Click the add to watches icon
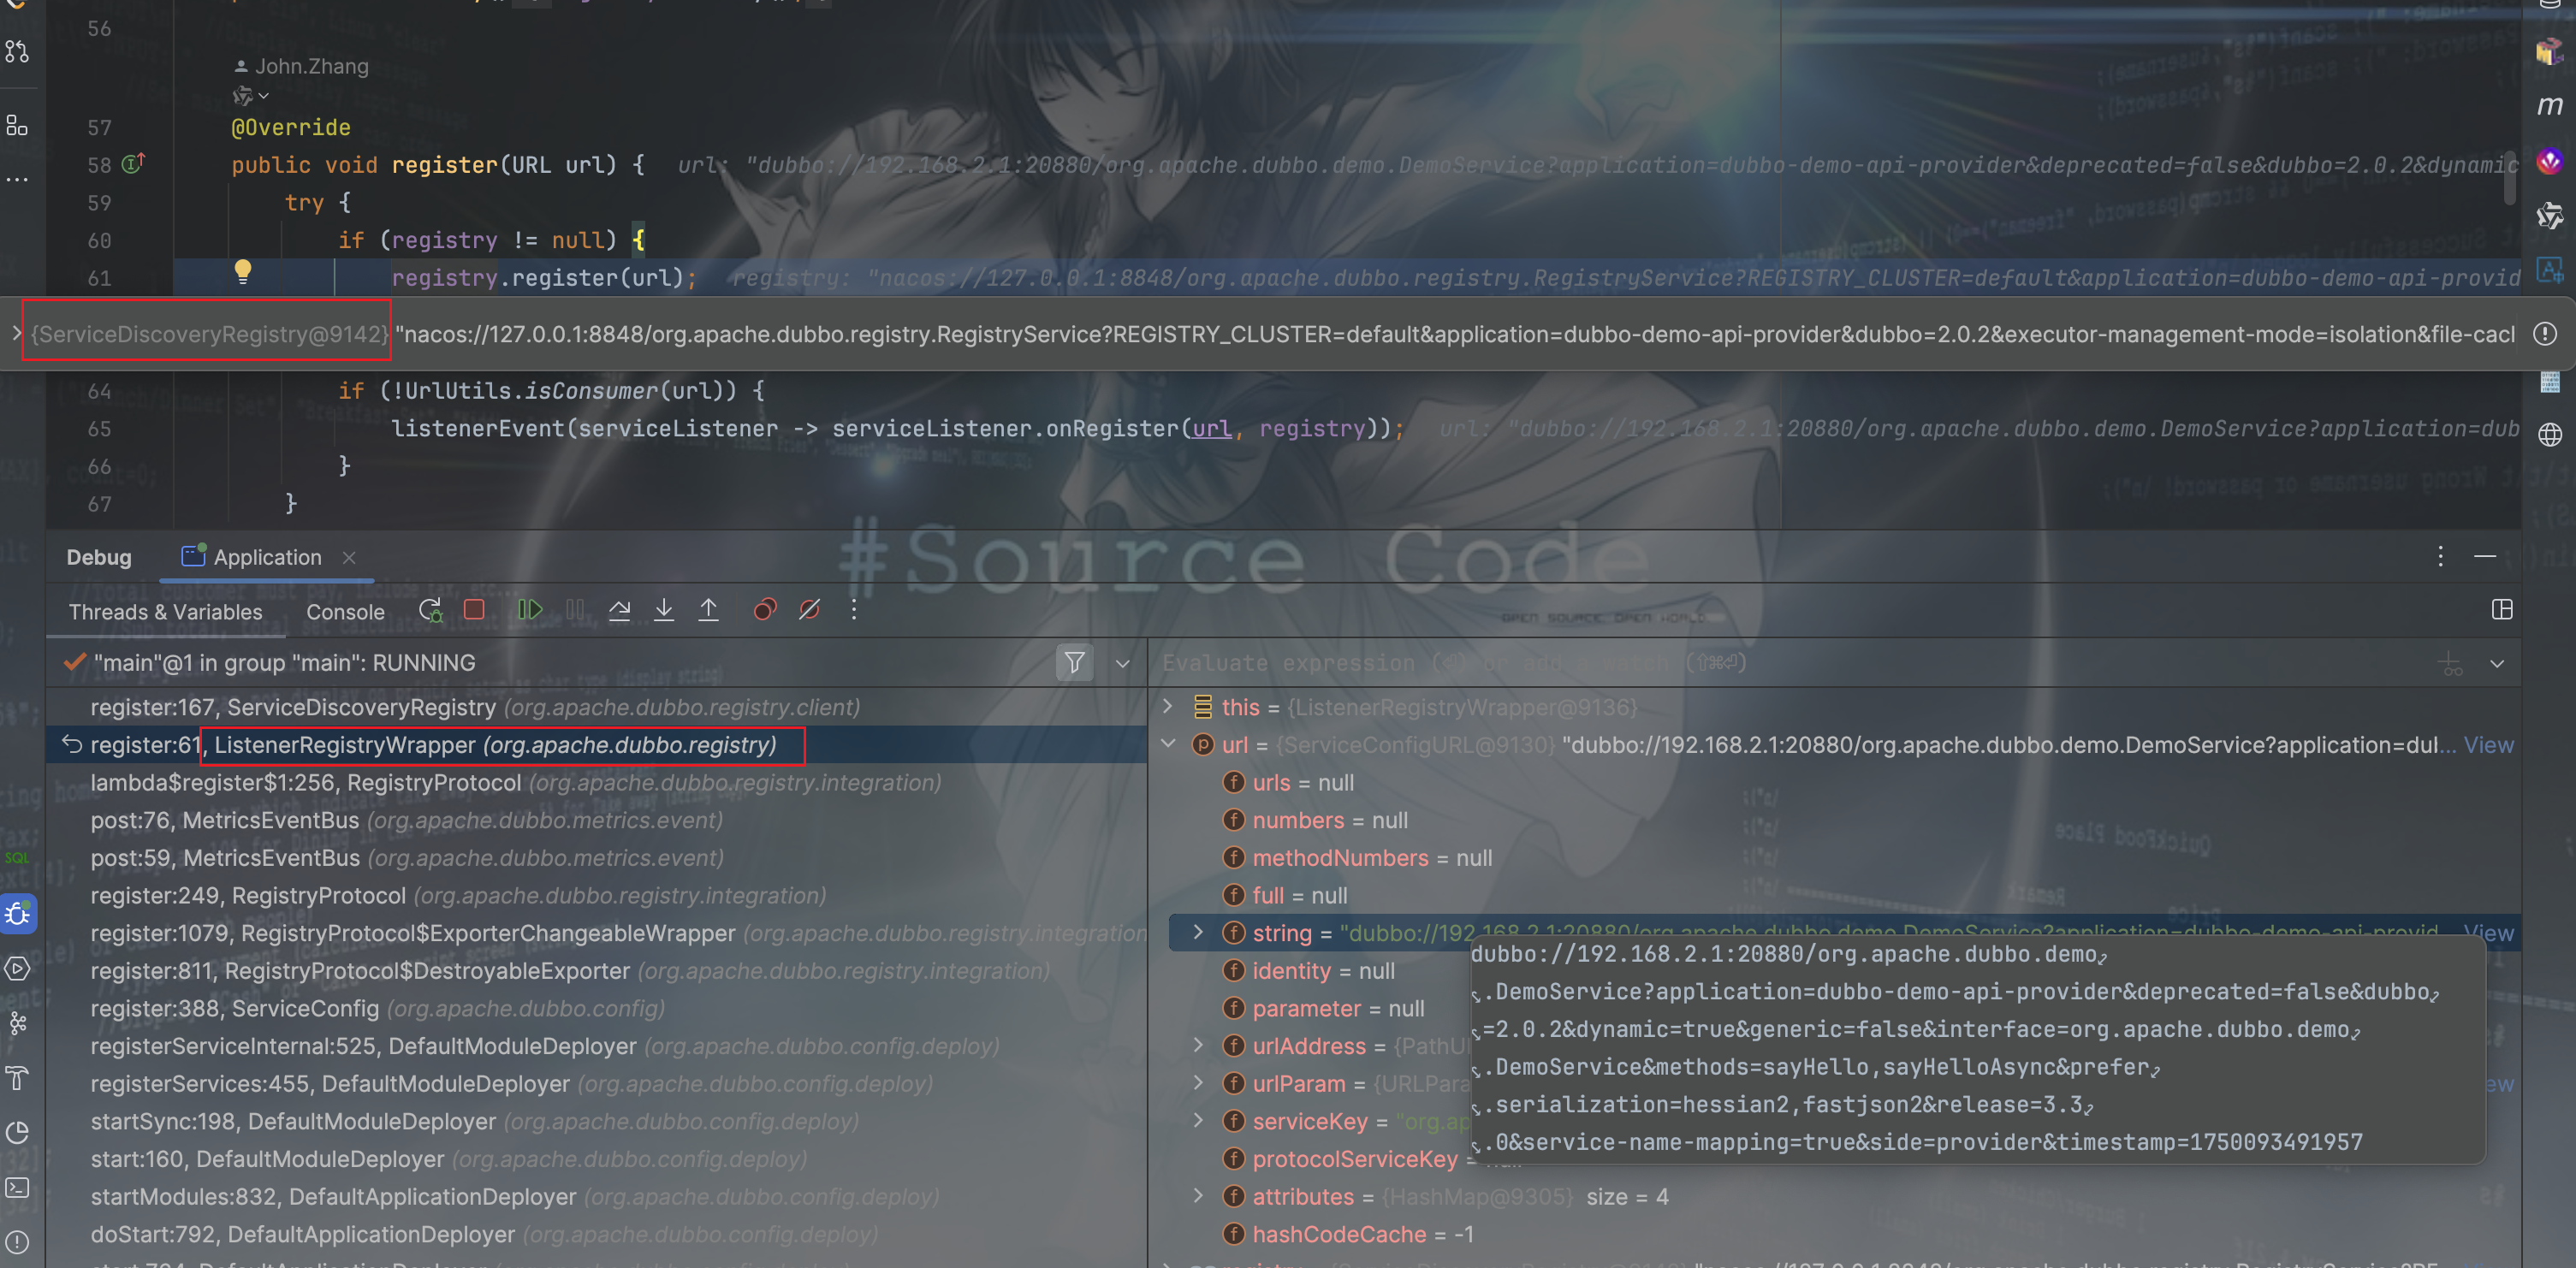Viewport: 2576px width, 1268px height. click(x=2452, y=663)
